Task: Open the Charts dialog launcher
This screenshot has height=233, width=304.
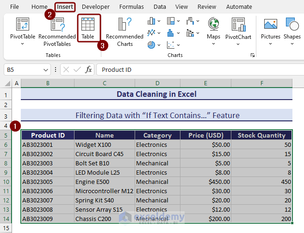Action: (x=253, y=55)
